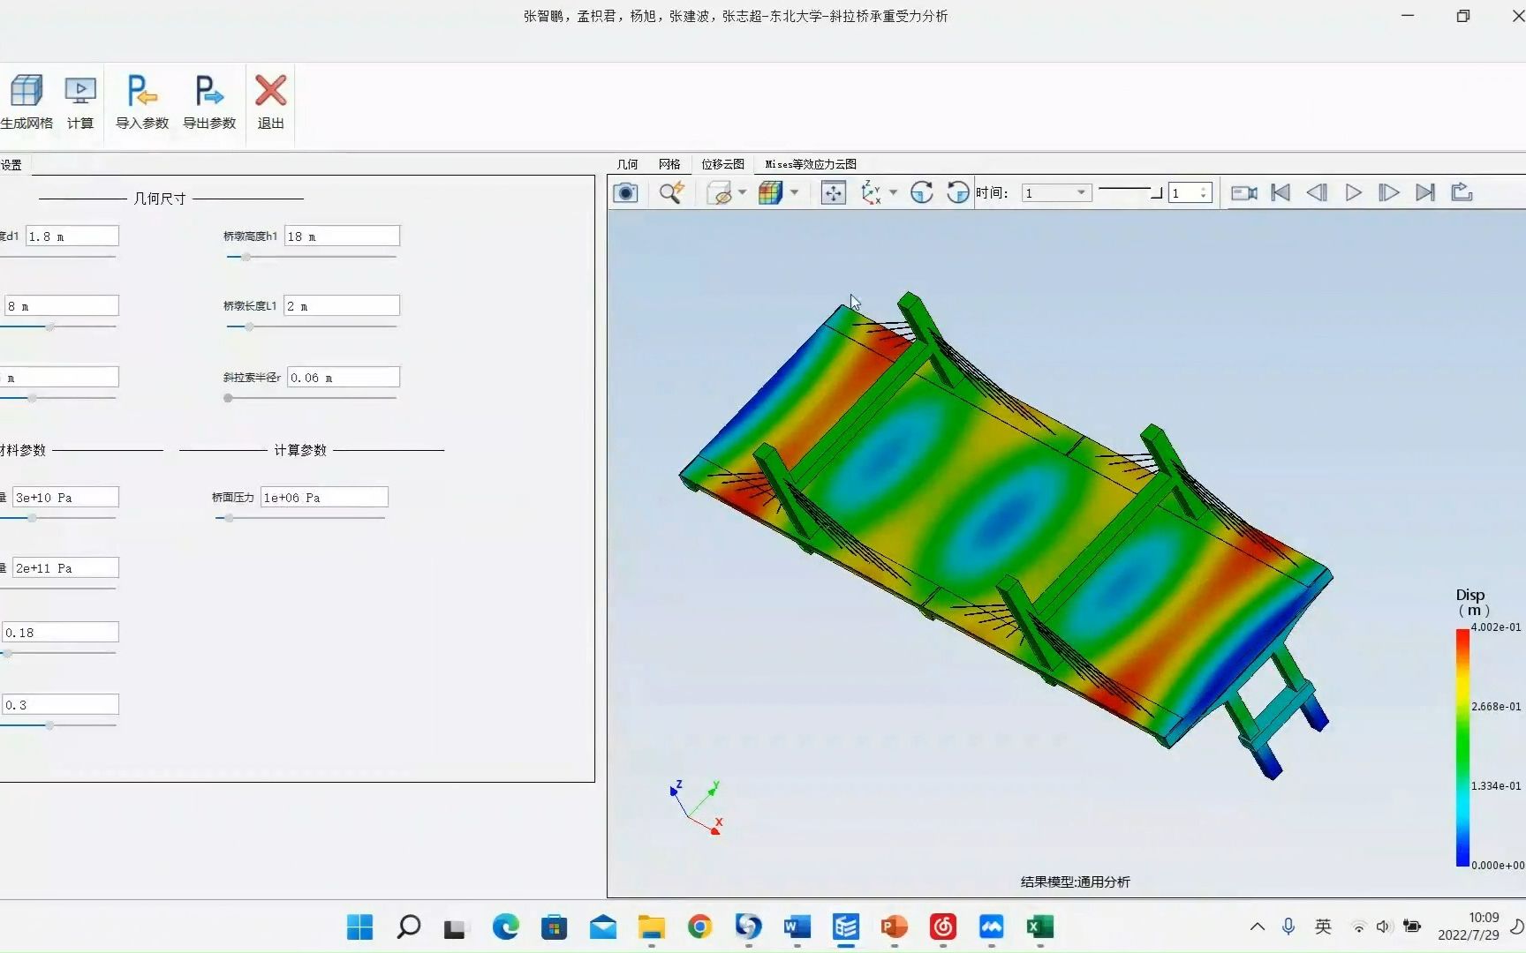This screenshot has width=1526, height=953.
Task: Take a viewport screenshot with camera icon
Action: 625,192
